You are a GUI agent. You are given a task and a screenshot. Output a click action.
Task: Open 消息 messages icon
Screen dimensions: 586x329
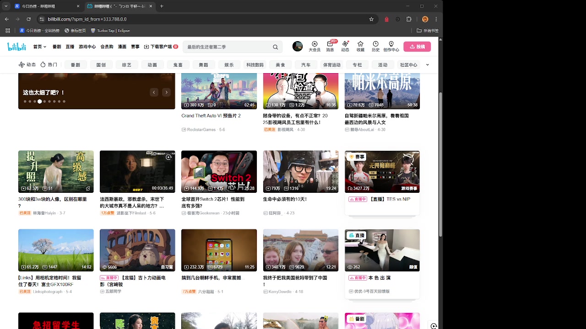330,47
